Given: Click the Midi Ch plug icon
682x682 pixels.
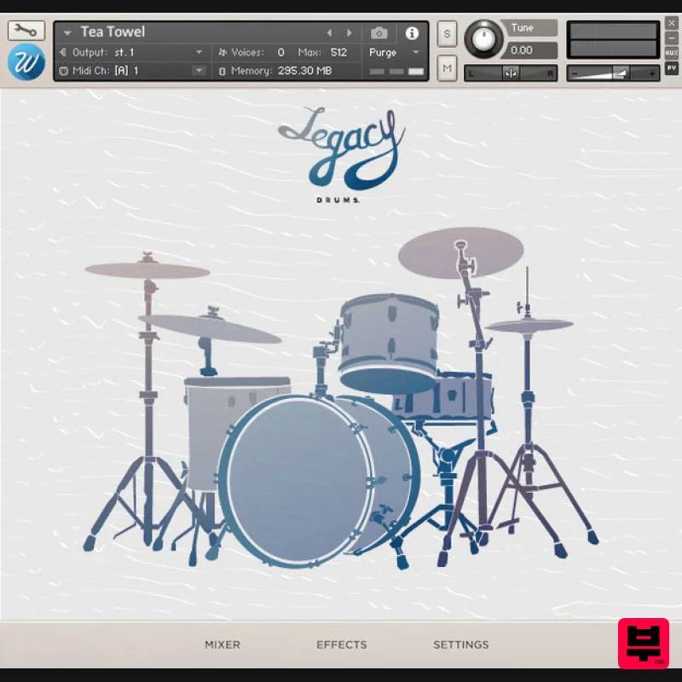Looking at the screenshot, I should [65, 70].
